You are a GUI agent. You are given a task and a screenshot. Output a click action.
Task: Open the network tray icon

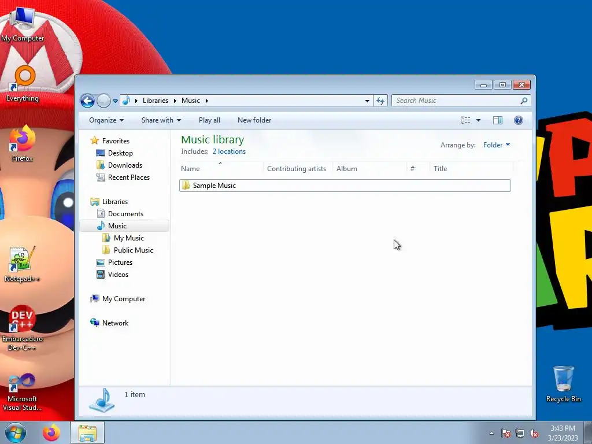[x=520, y=433]
